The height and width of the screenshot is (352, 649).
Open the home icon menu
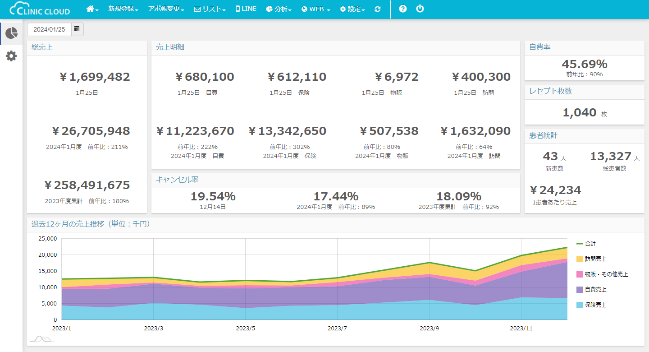[x=92, y=9]
